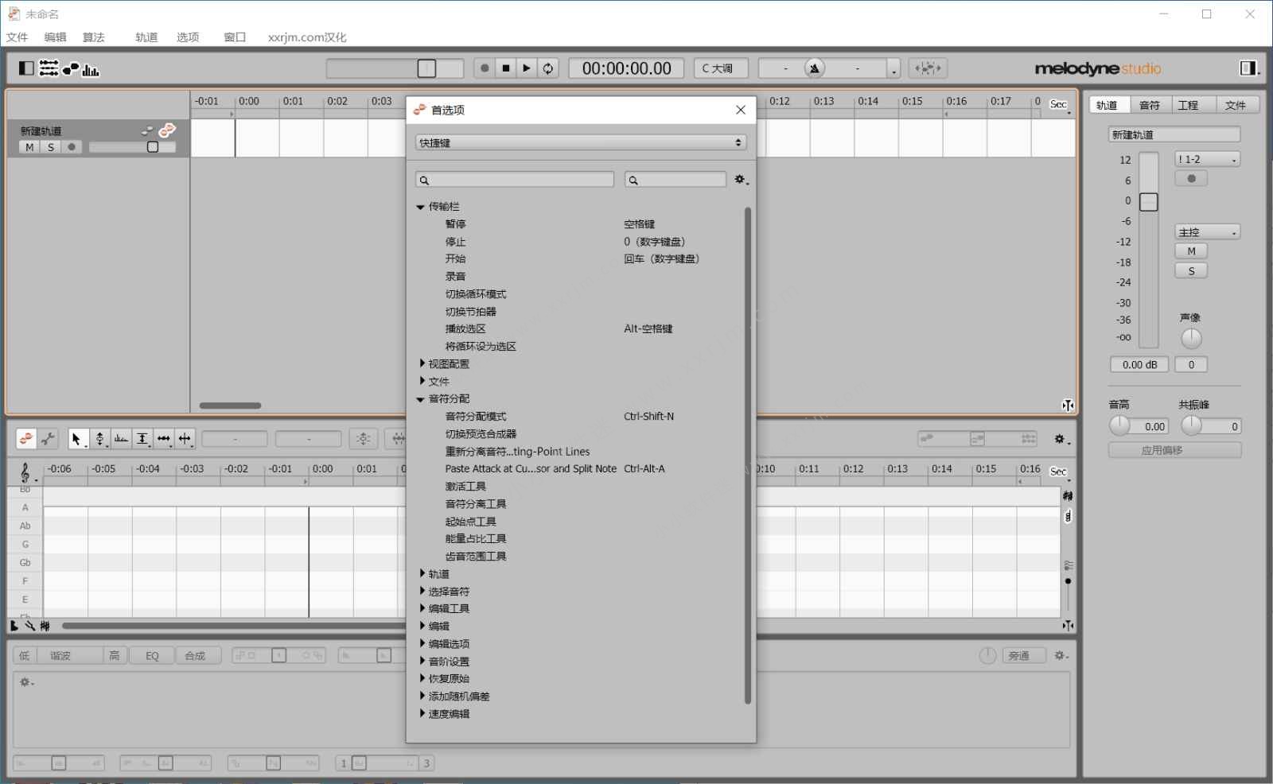Click the command search field in preferences
Screen dimensions: 1273x784
515,180
